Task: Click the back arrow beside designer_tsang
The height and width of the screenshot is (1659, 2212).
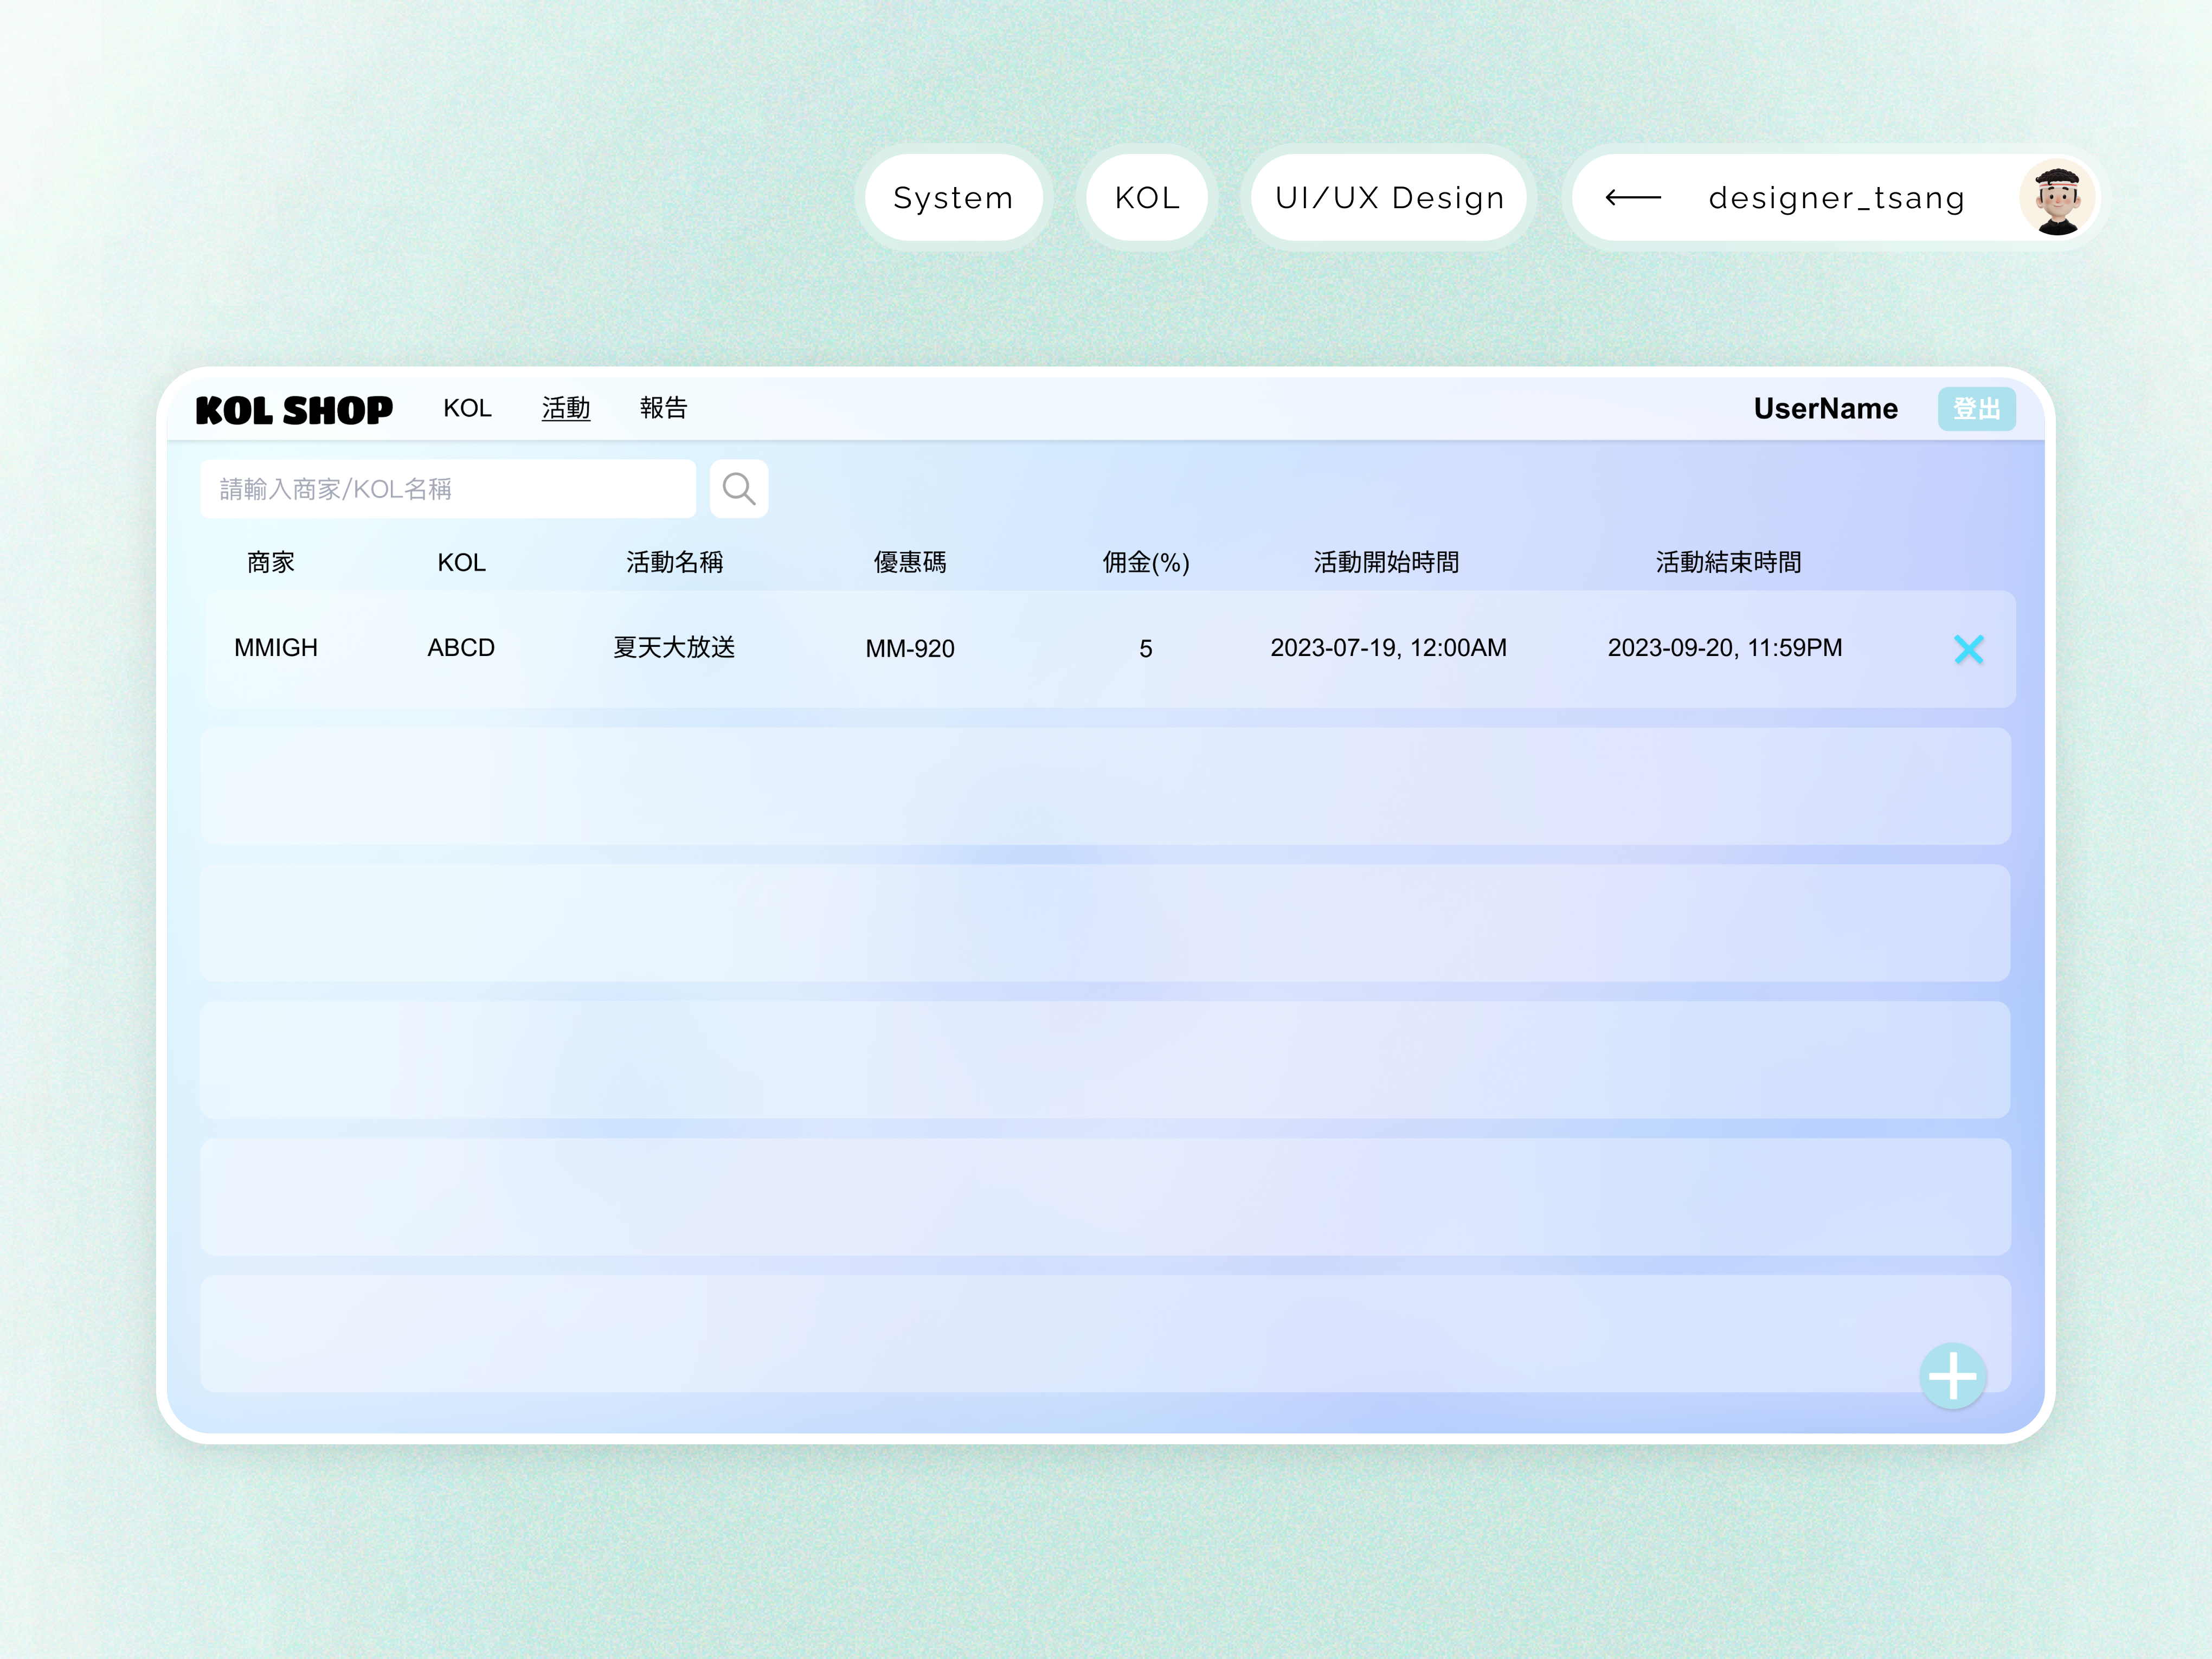Action: pyautogui.click(x=1633, y=198)
